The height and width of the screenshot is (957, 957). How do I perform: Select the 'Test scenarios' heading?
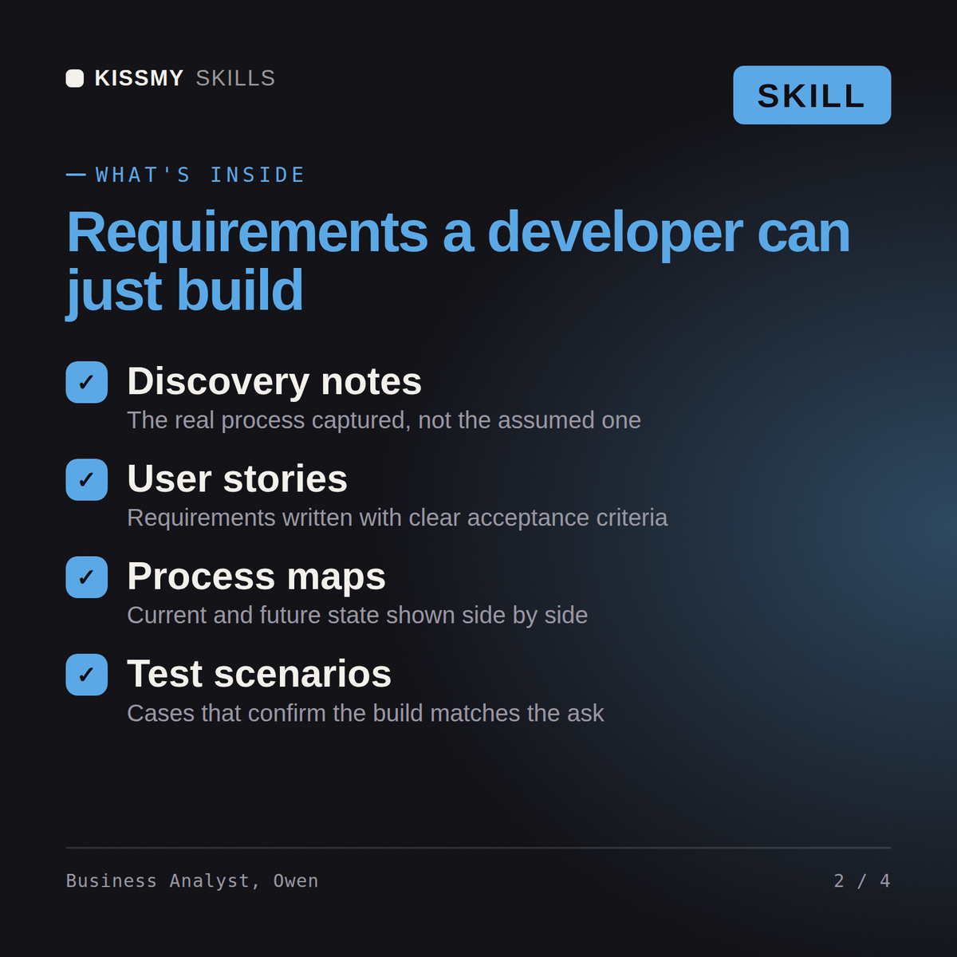click(259, 674)
